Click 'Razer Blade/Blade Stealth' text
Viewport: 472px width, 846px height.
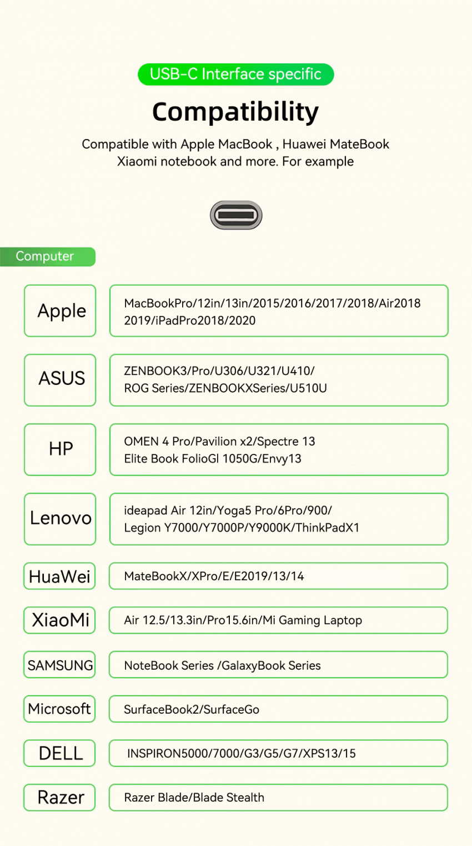coord(194,798)
